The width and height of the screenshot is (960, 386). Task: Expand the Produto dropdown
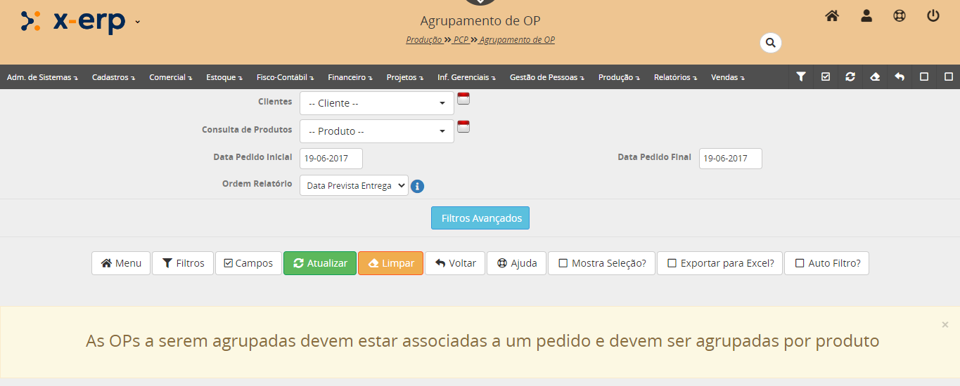[376, 131]
